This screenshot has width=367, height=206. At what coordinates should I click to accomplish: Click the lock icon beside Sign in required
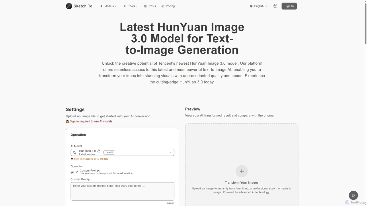67,121
